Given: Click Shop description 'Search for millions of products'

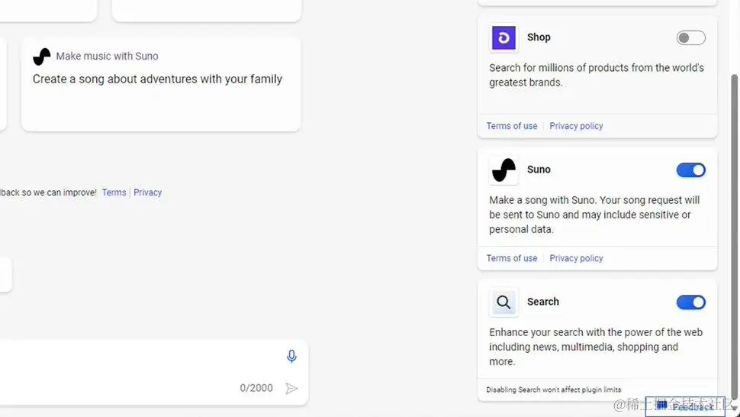Looking at the screenshot, I should [x=596, y=75].
